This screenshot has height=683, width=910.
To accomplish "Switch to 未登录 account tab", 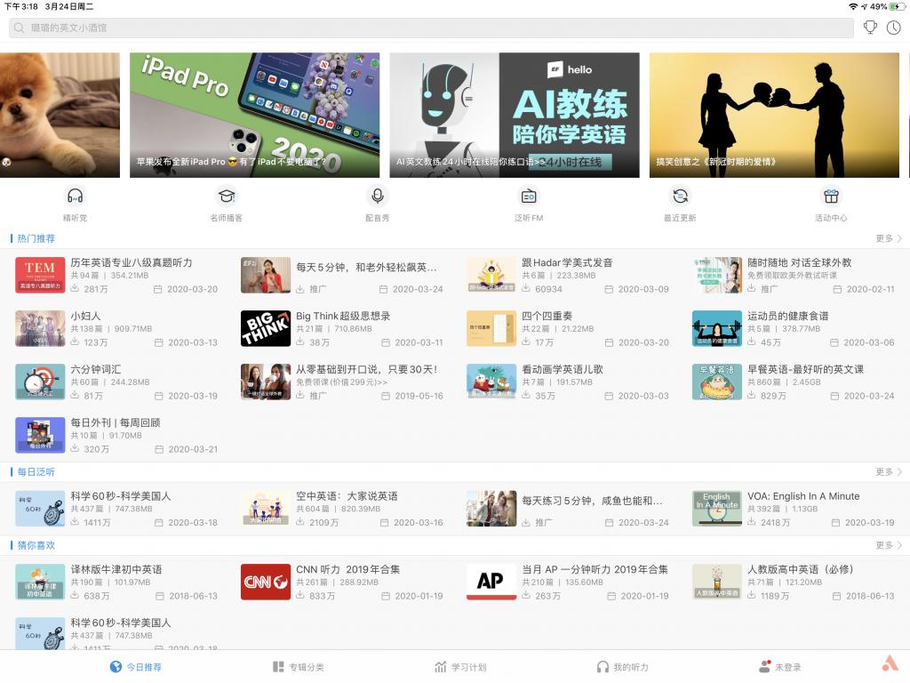I will coord(780,667).
